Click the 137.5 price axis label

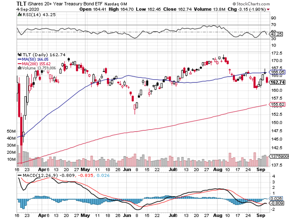[277, 165]
